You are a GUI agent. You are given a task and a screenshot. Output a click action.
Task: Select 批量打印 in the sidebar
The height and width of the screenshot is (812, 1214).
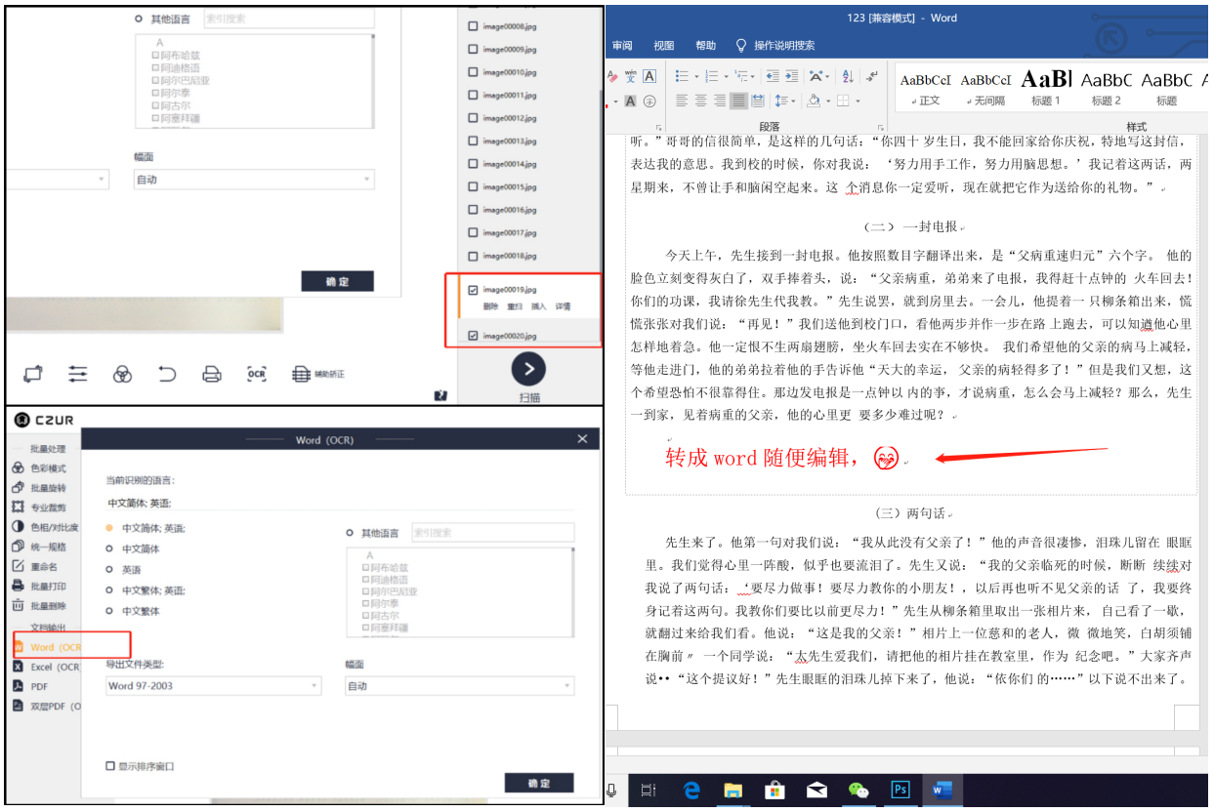tap(40, 586)
